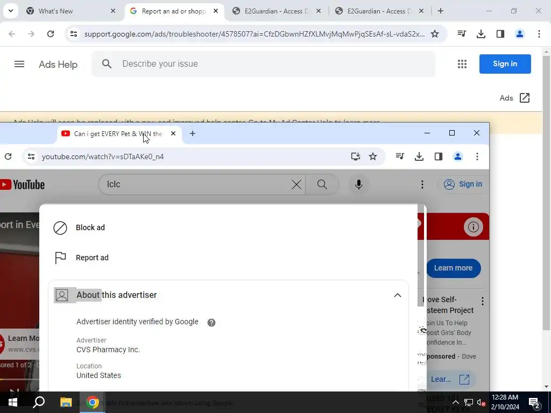
Task: Open downloads in the back Chrome window
Action: (481, 34)
